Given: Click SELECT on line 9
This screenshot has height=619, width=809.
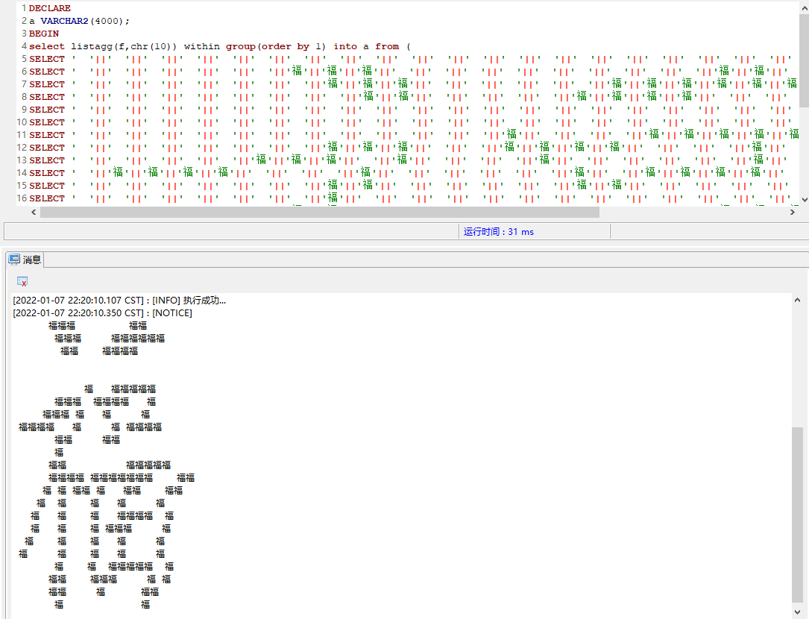Looking at the screenshot, I should pos(47,110).
